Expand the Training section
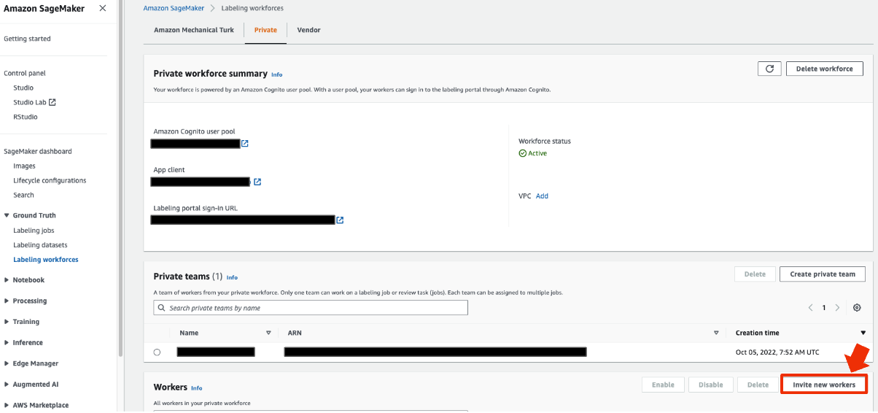This screenshot has width=878, height=413. 7,322
